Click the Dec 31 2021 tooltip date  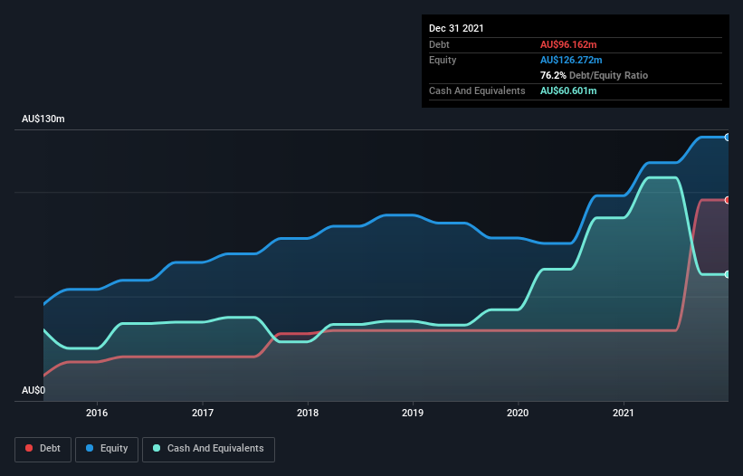tap(456, 28)
